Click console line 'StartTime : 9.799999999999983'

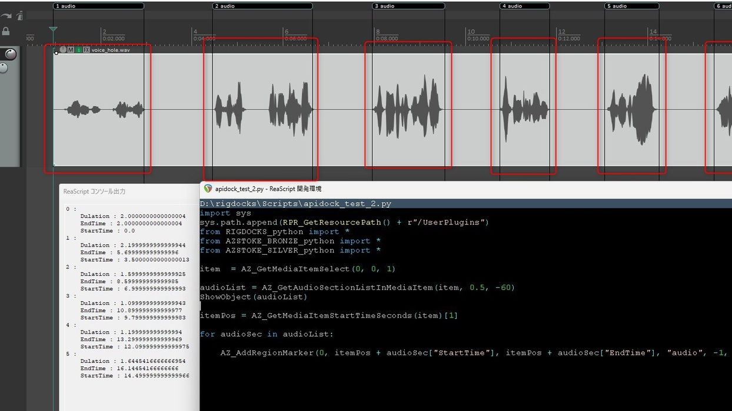click(133, 318)
